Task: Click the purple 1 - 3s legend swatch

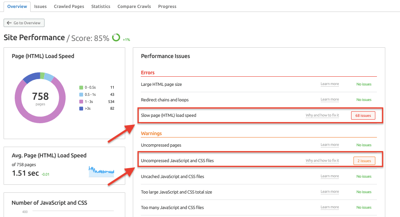Action: pyautogui.click(x=81, y=101)
